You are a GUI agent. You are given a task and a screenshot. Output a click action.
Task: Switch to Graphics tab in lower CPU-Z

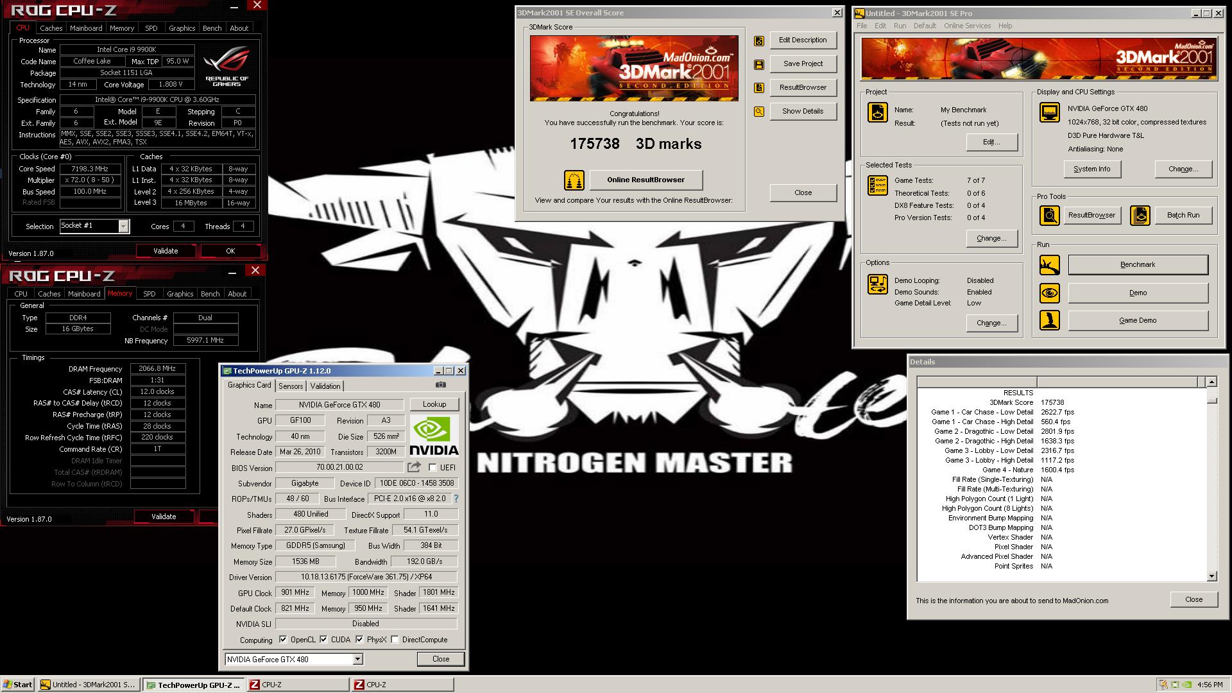pos(180,294)
